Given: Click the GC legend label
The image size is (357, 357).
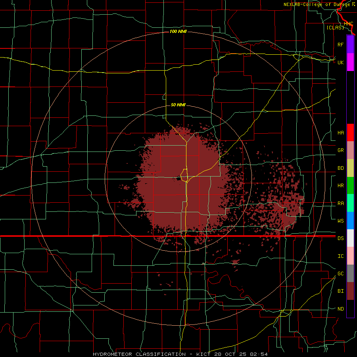Looking at the screenshot, I should tap(340, 274).
